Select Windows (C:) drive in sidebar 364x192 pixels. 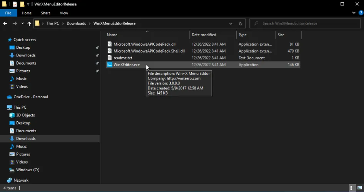pos(28,170)
